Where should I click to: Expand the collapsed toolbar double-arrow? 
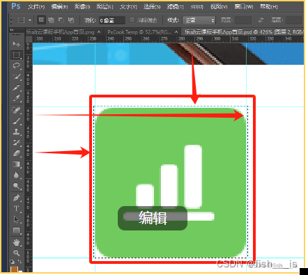click(12, 30)
